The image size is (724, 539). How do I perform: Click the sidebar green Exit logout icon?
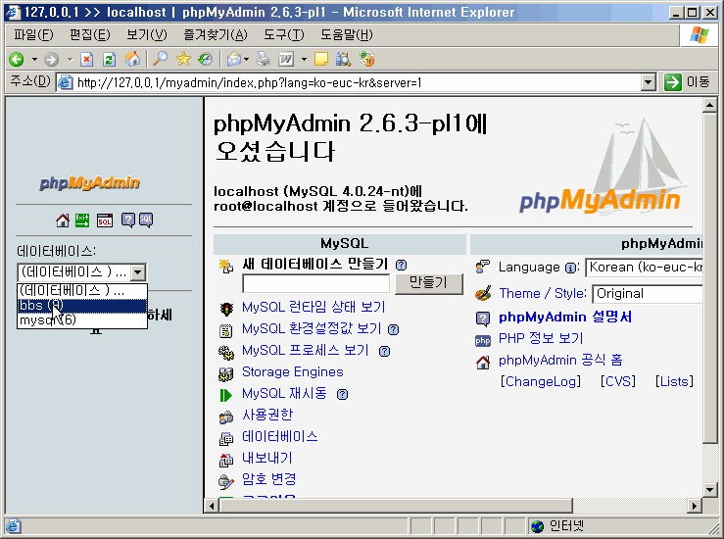coord(82,220)
